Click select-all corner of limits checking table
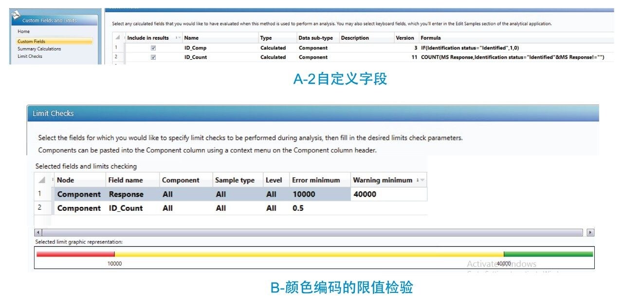This screenshot has height=306, width=623. [42, 180]
